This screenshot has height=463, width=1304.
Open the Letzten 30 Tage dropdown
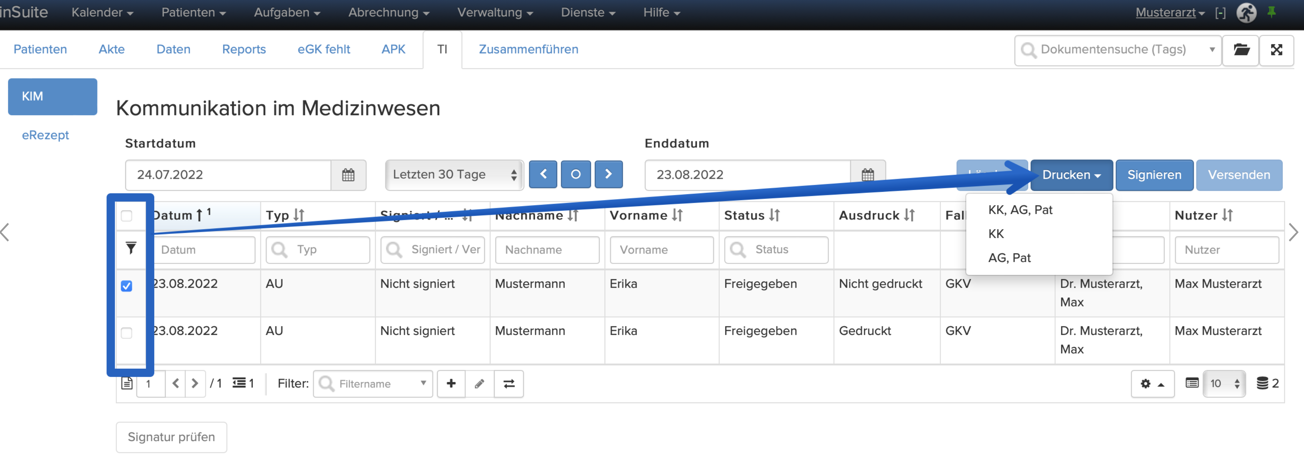[x=454, y=175]
